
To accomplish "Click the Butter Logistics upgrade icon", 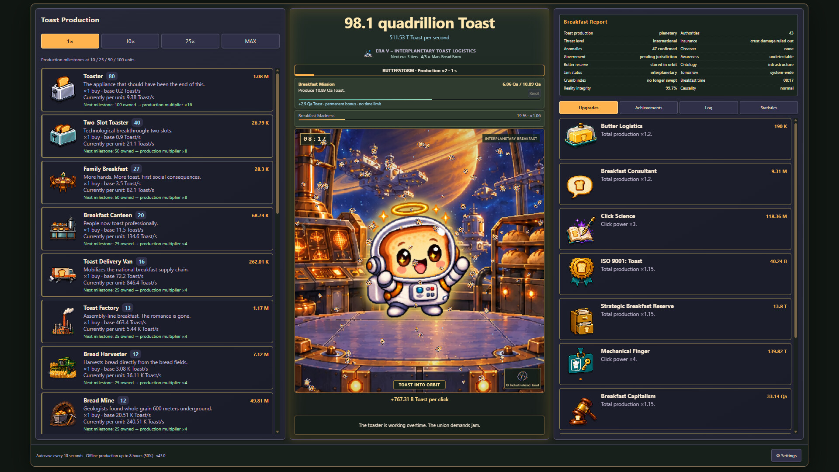I will click(581, 135).
